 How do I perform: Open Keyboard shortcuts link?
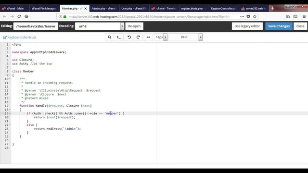20,37
